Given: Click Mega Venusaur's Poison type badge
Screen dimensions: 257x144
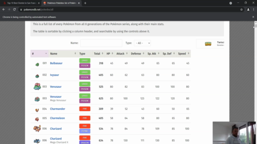Looking at the screenshot, I should pyautogui.click(x=85, y=101).
